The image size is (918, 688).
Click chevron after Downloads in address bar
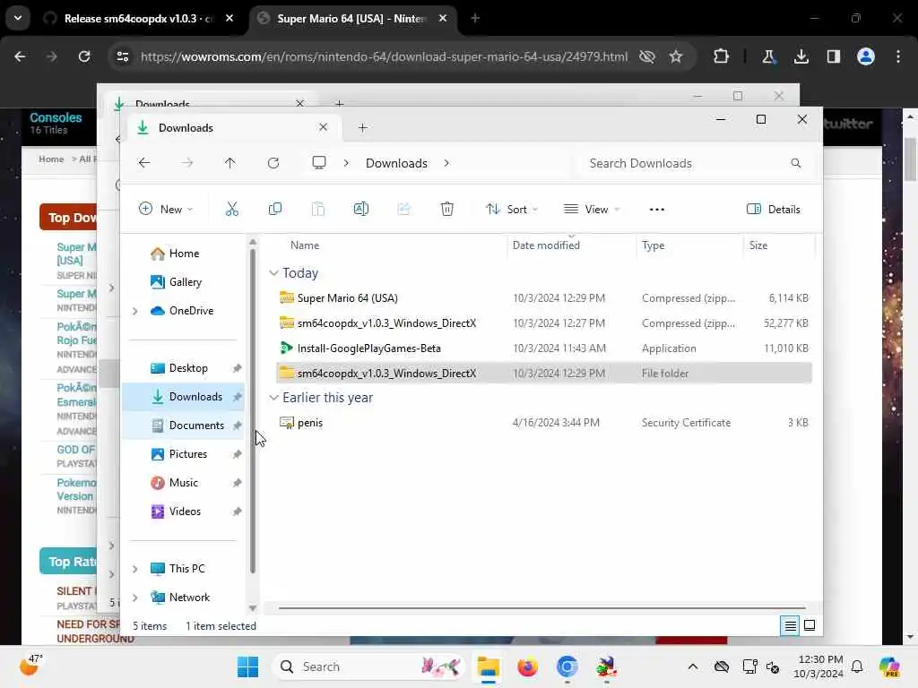tap(446, 163)
